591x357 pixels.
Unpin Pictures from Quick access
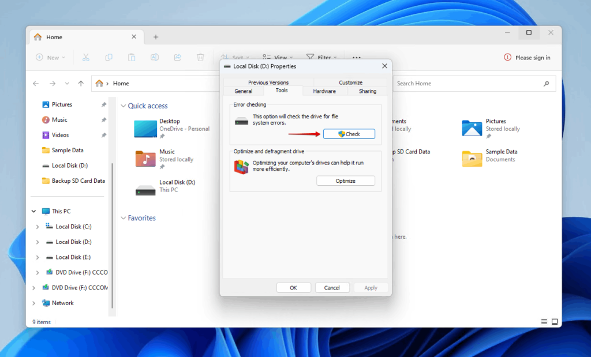[x=103, y=104]
